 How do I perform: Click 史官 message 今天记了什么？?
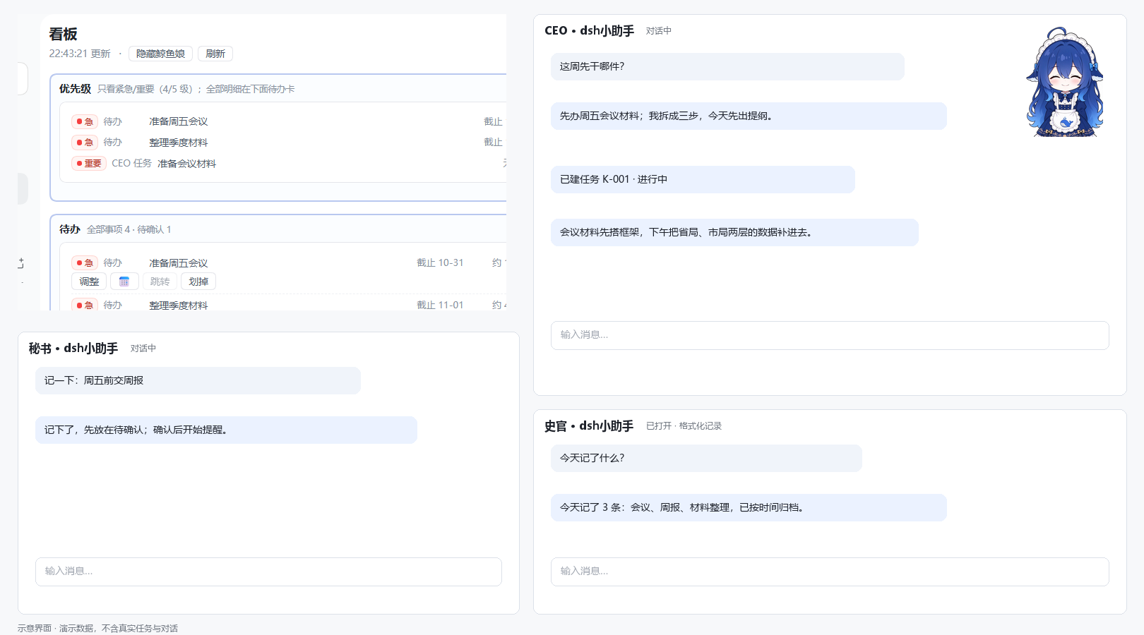706,458
